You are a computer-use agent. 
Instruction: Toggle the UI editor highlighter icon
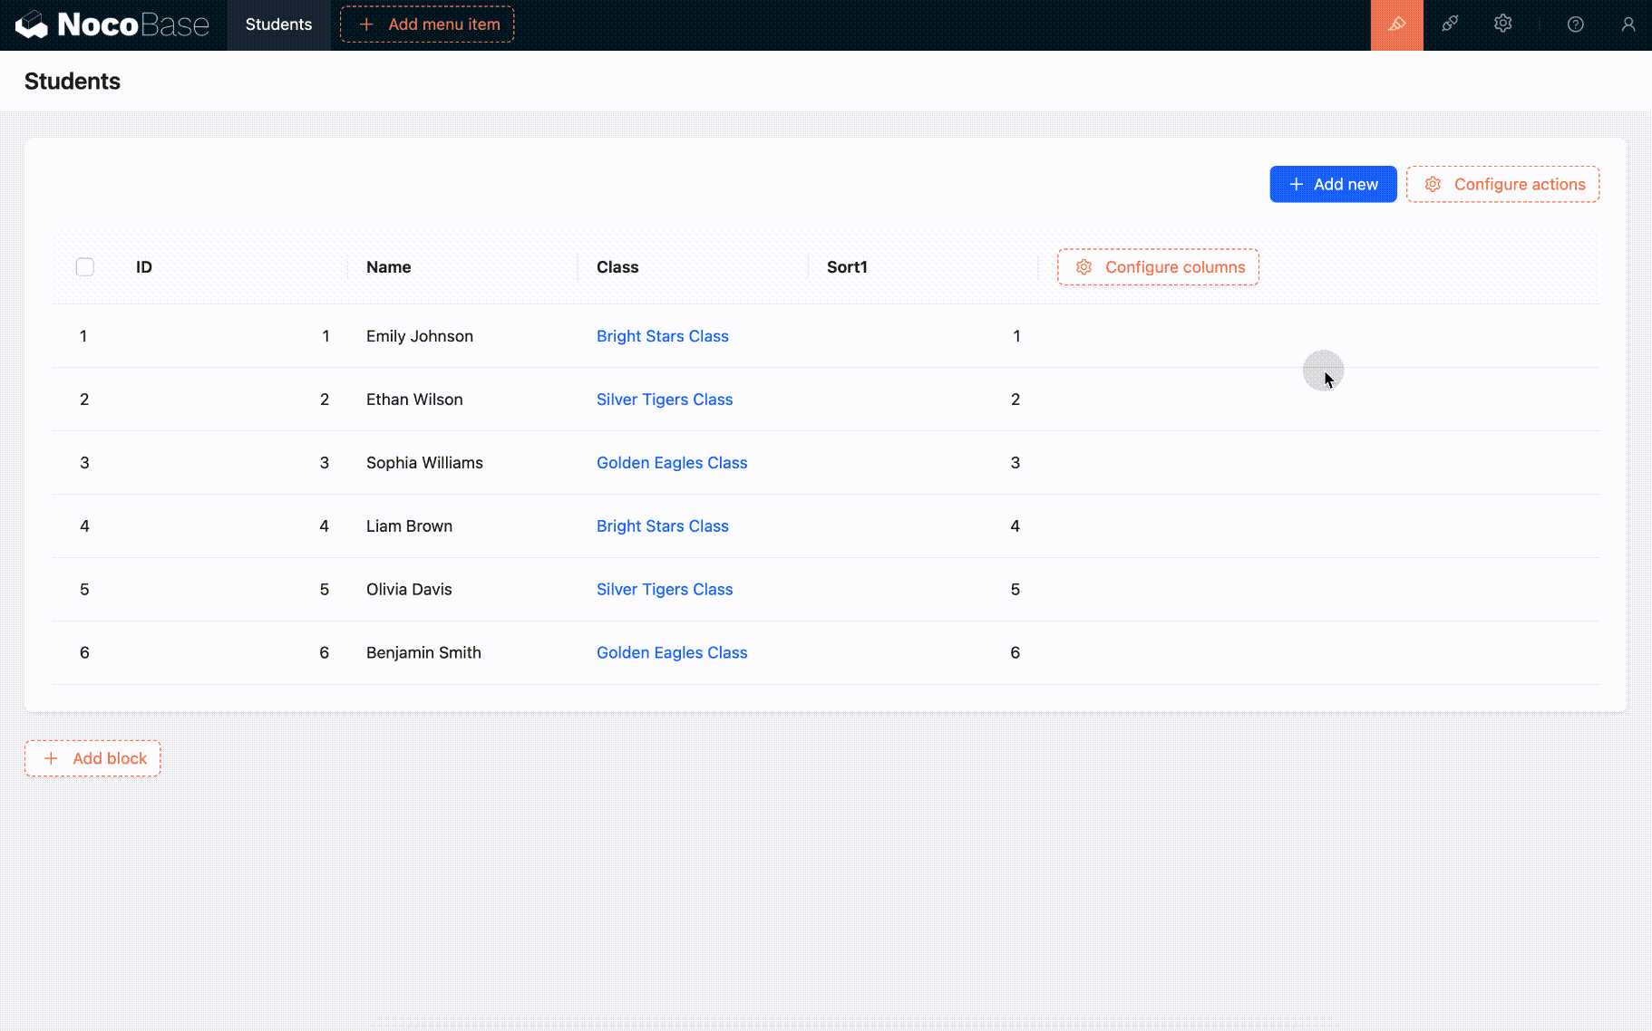pos(1396,24)
